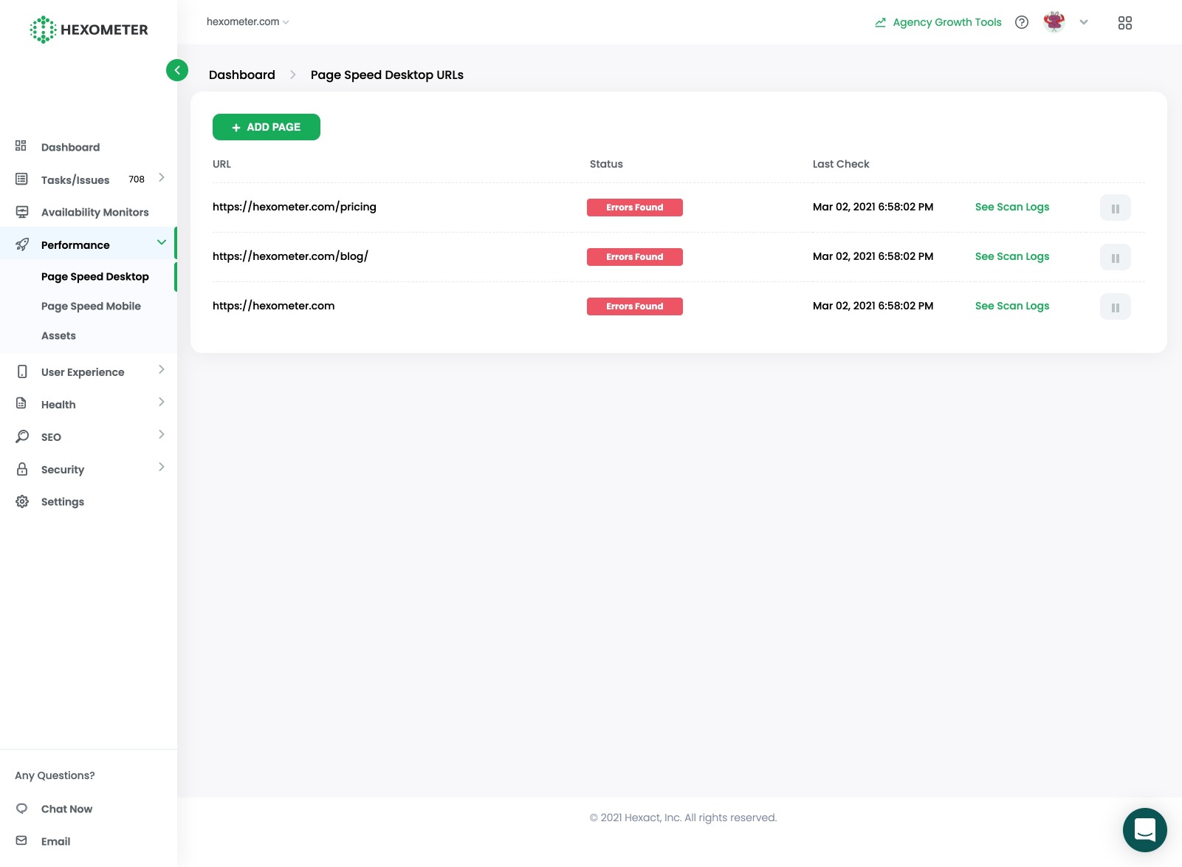This screenshot has width=1182, height=867.
Task: Pause monitoring for hexometer.com/blog/
Action: 1116,257
